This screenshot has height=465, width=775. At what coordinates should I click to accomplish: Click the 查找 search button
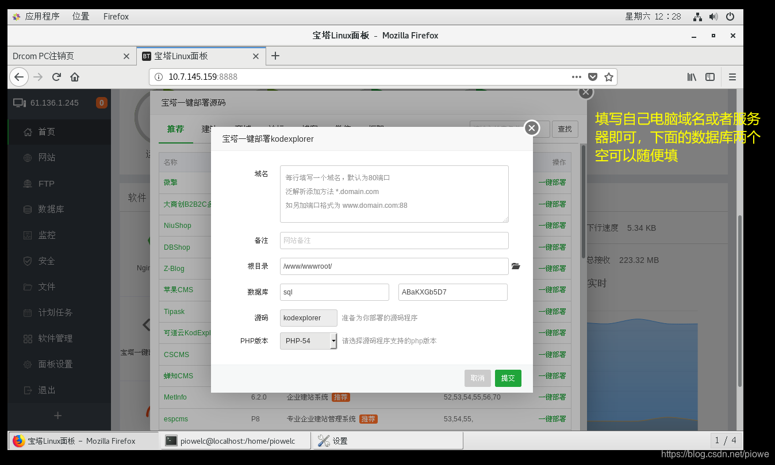point(565,129)
